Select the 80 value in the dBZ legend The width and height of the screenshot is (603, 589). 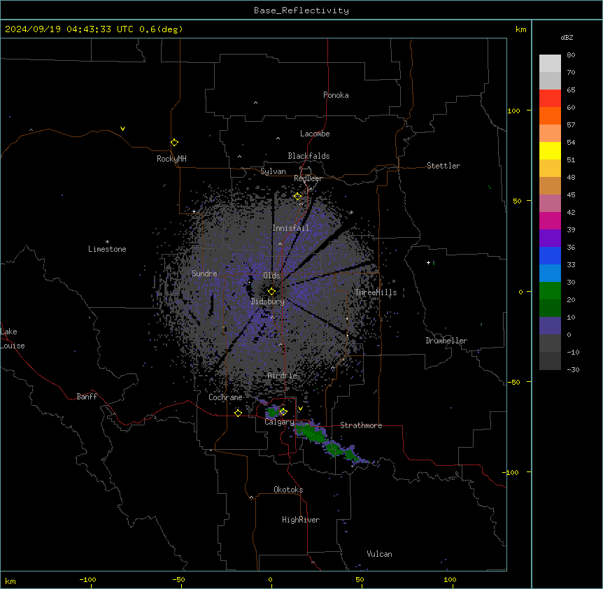pos(571,55)
